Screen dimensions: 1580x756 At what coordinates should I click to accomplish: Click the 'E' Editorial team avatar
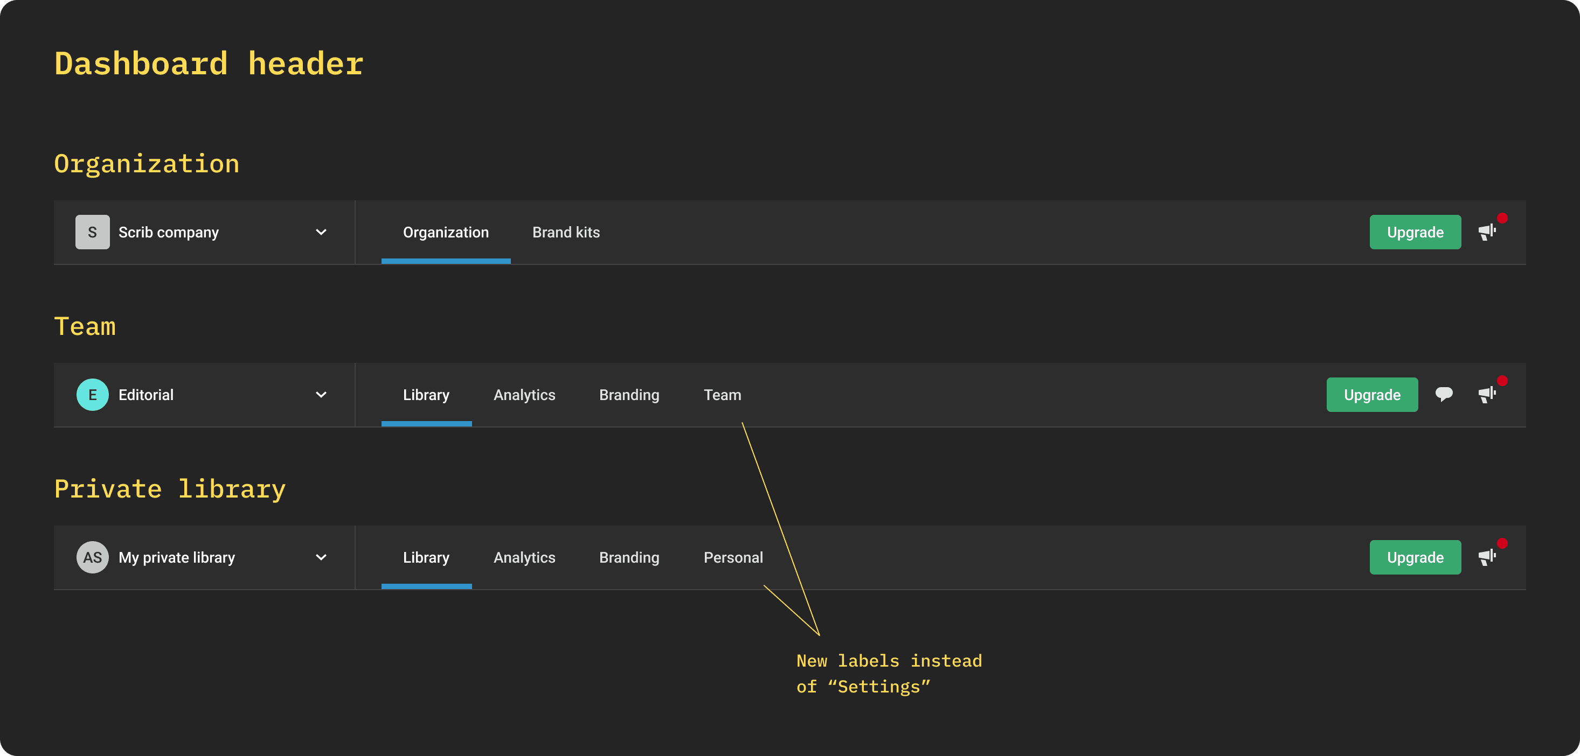pyautogui.click(x=93, y=395)
